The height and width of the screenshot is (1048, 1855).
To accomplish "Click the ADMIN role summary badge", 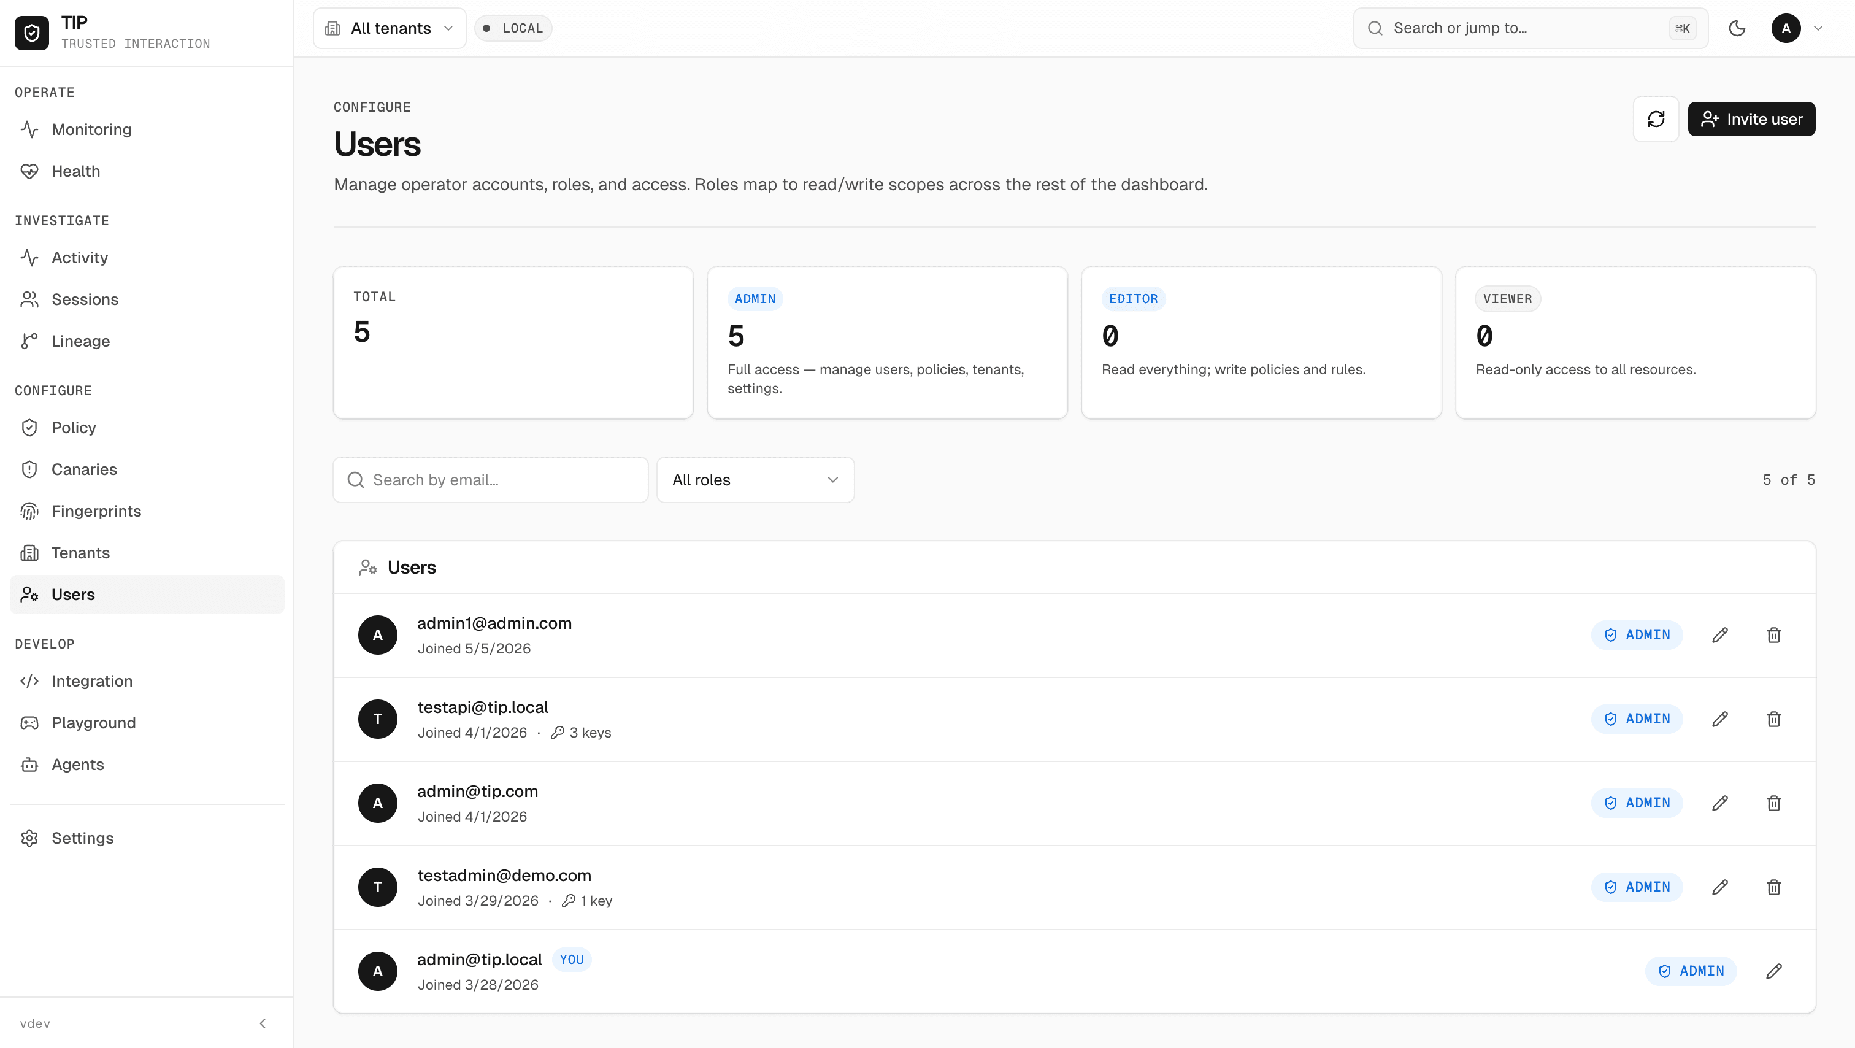I will [x=755, y=299].
